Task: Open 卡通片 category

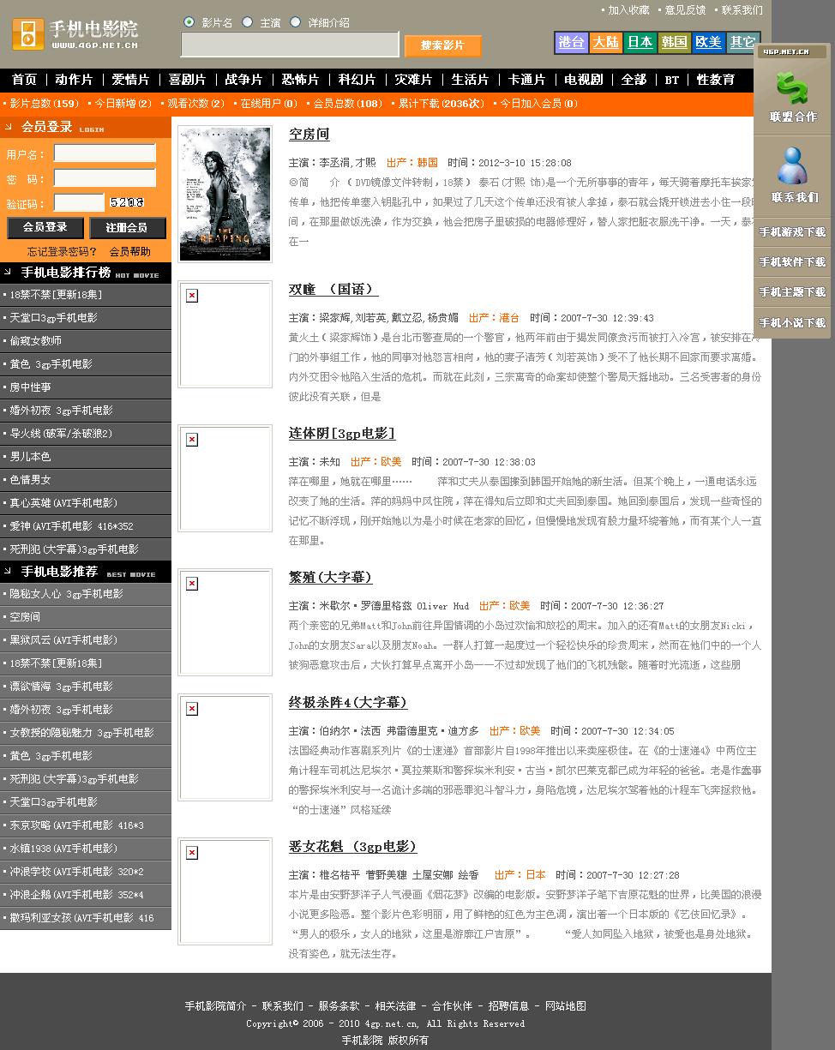Action: [x=526, y=80]
